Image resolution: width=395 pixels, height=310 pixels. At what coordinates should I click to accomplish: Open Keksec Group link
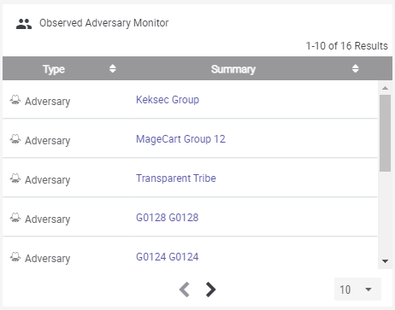coord(168,100)
